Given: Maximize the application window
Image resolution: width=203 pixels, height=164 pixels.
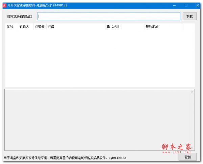Looking at the screenshot, I should (x=186, y=5).
